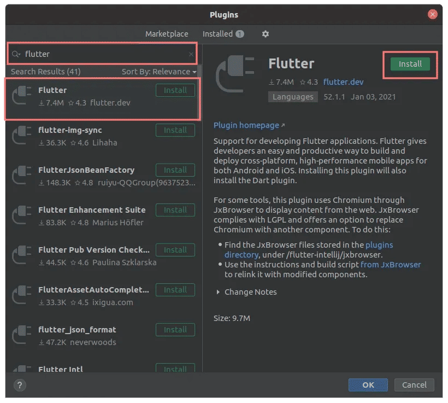
Task: Click the Size: 9.7M text
Action: coord(232,318)
